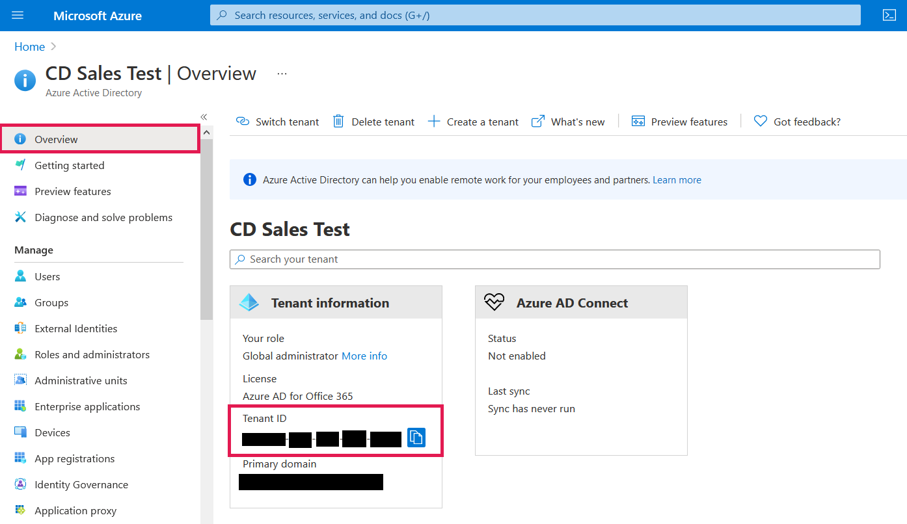The width and height of the screenshot is (907, 524).
Task: Click the Enterprise applications grid icon
Action: (21, 406)
